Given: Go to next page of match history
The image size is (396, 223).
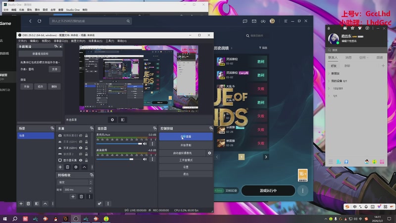Looking at the screenshot, I should click(x=266, y=157).
